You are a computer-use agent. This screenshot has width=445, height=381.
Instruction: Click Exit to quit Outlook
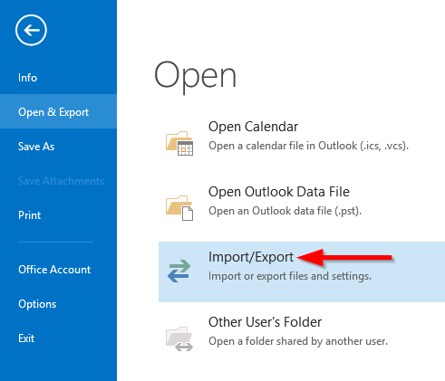pyautogui.click(x=26, y=338)
